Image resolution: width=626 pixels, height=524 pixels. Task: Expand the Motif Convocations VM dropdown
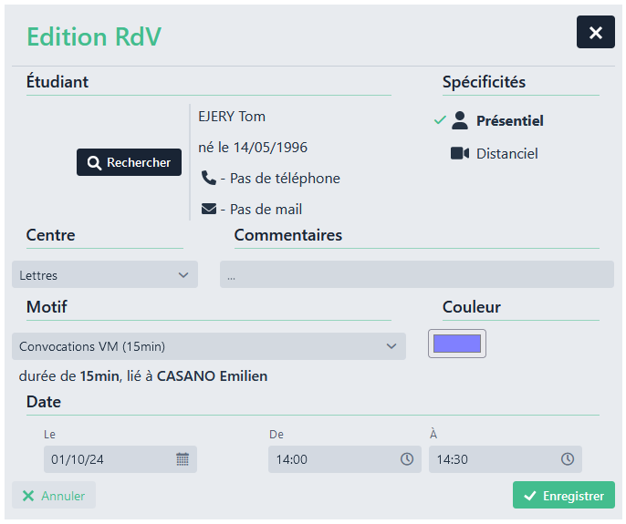point(209,346)
